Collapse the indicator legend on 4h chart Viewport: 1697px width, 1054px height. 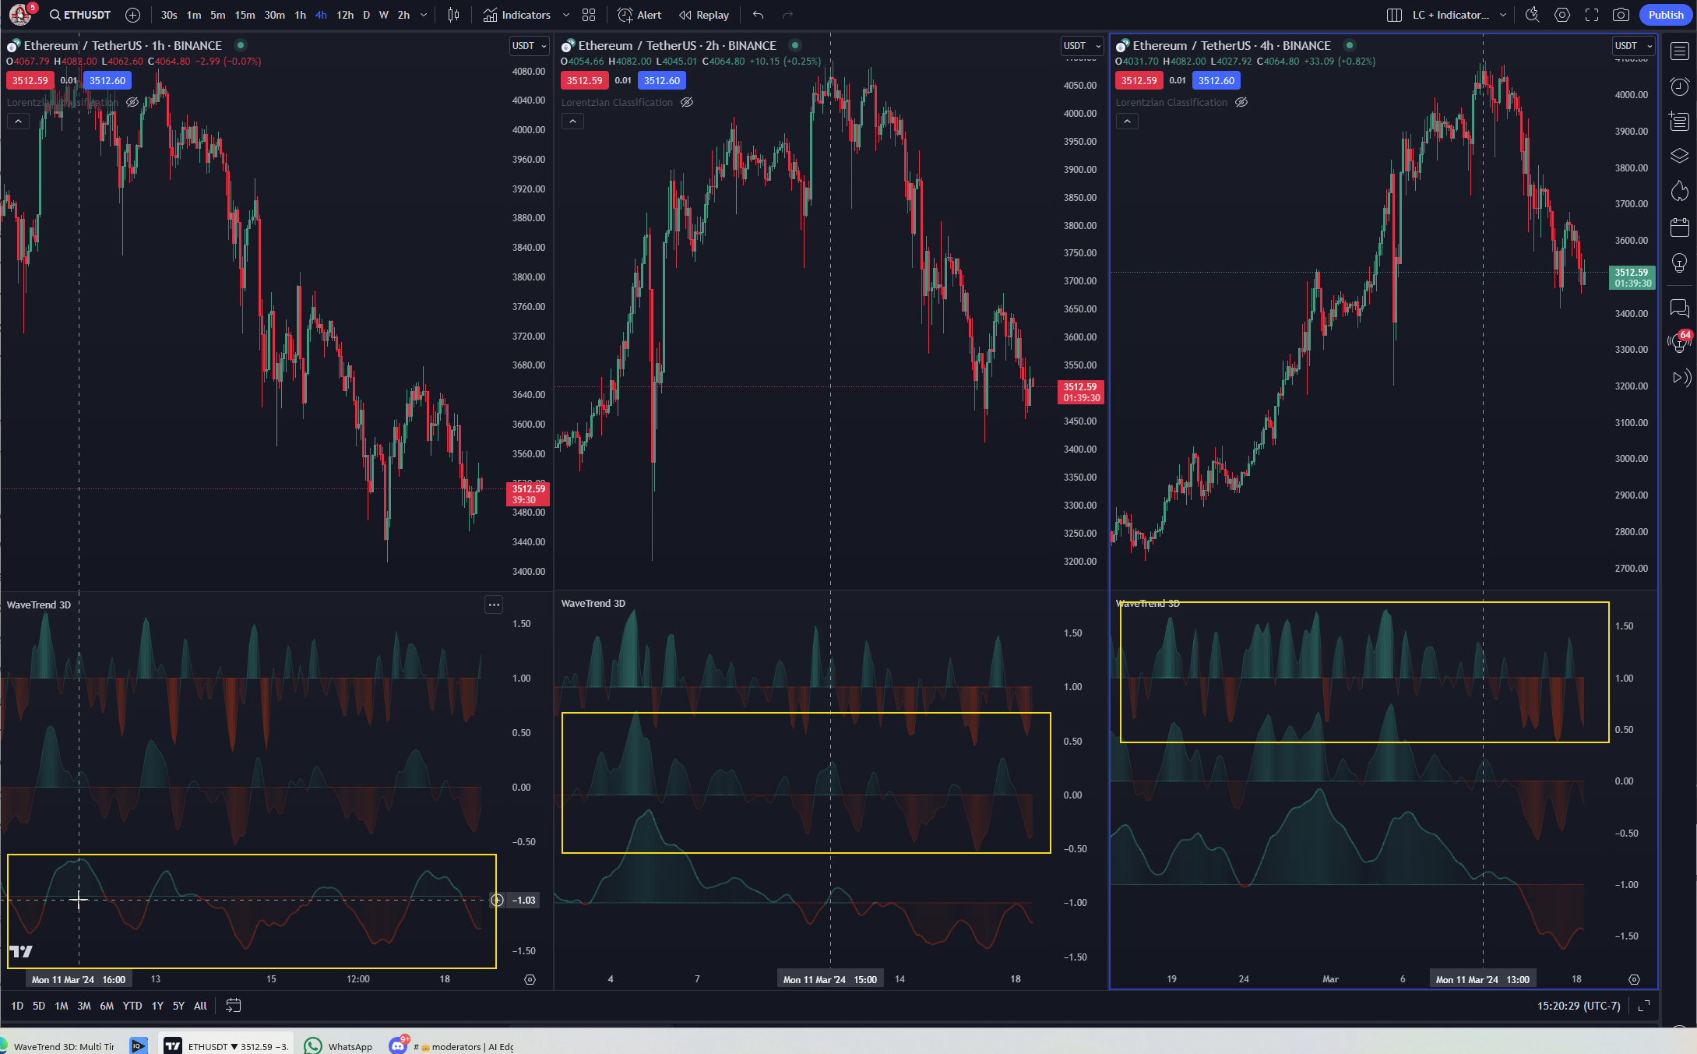point(1127,121)
